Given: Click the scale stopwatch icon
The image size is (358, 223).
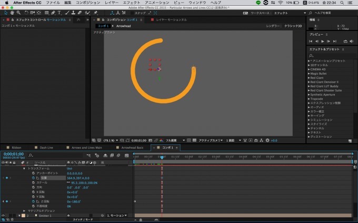Looking at the screenshot, I should [x=33, y=183].
